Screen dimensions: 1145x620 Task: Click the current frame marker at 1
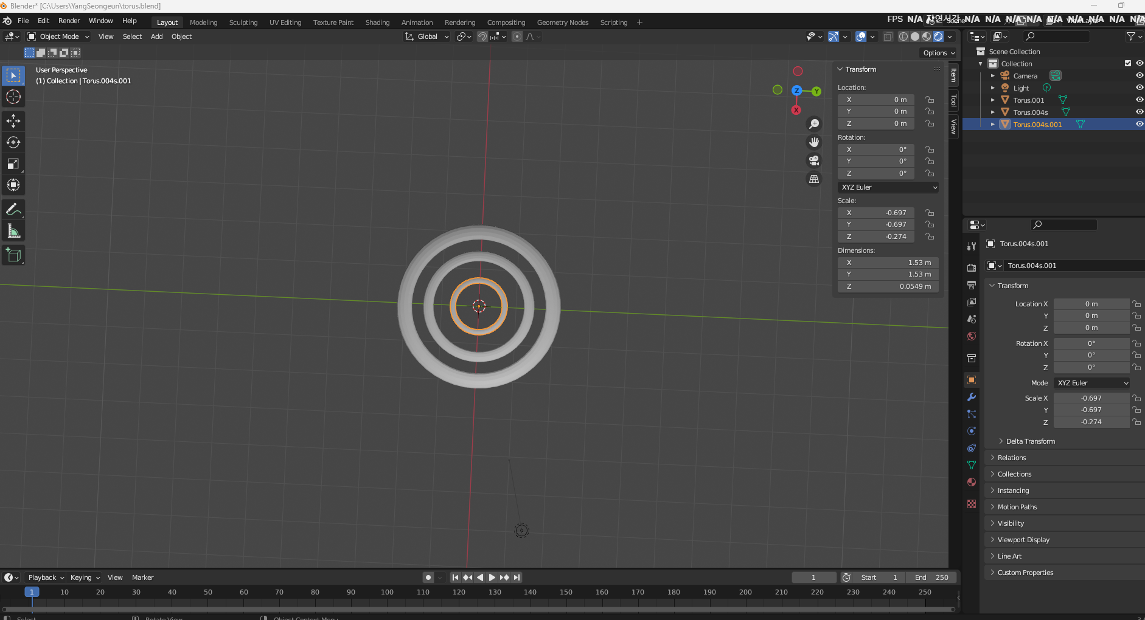(32, 592)
